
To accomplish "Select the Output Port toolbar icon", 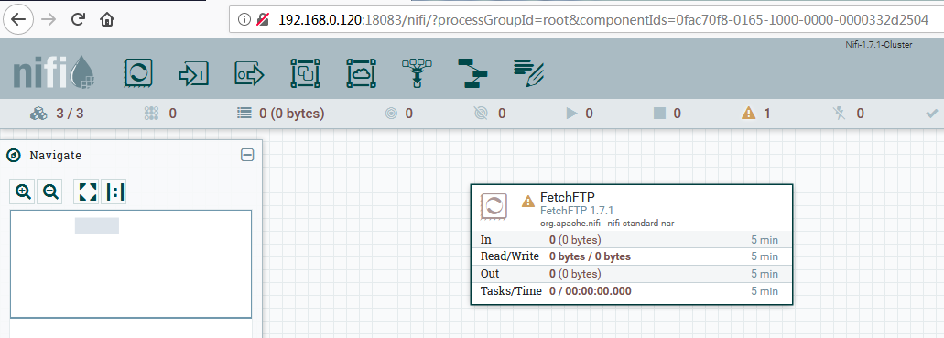I will [x=249, y=74].
